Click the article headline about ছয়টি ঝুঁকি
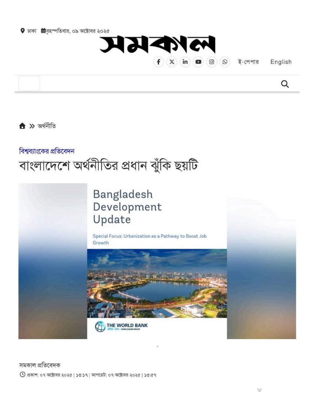This screenshot has height=406, width=314. (x=109, y=166)
